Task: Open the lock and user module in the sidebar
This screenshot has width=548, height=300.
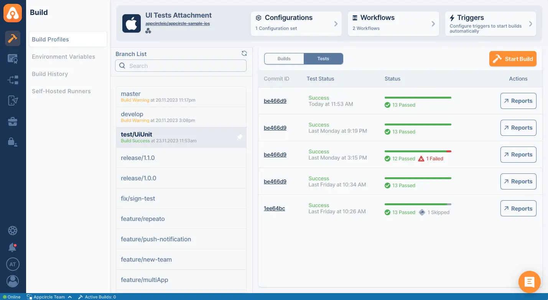Action: point(13,142)
